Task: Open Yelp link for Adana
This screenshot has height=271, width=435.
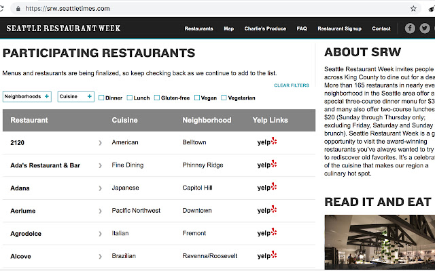Action: [x=267, y=187]
